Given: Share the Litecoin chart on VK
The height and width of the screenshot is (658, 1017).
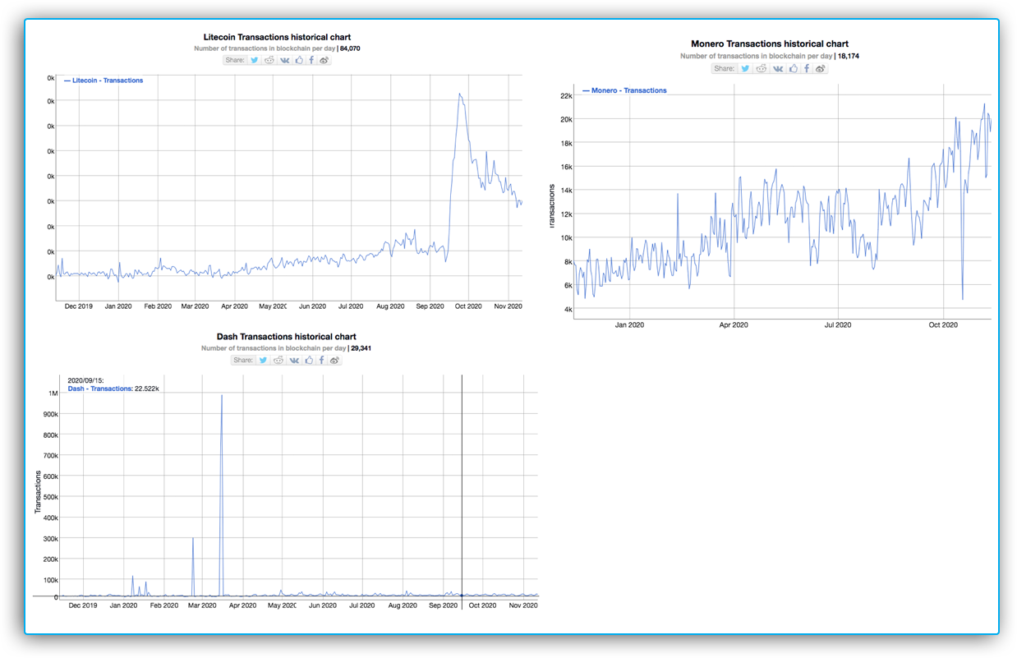Looking at the screenshot, I should pos(284,60).
